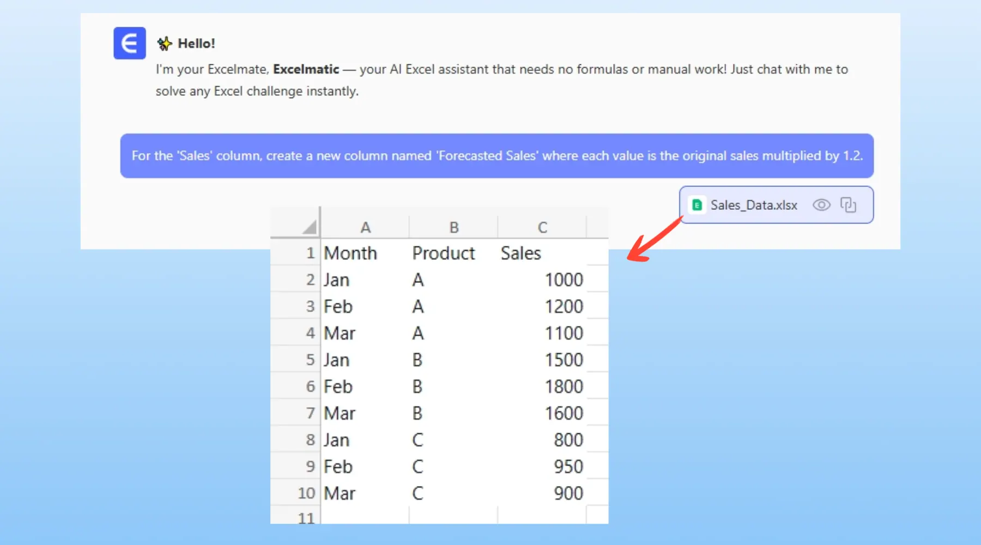Select column B header
Viewport: 981px width, 545px height.
453,227
